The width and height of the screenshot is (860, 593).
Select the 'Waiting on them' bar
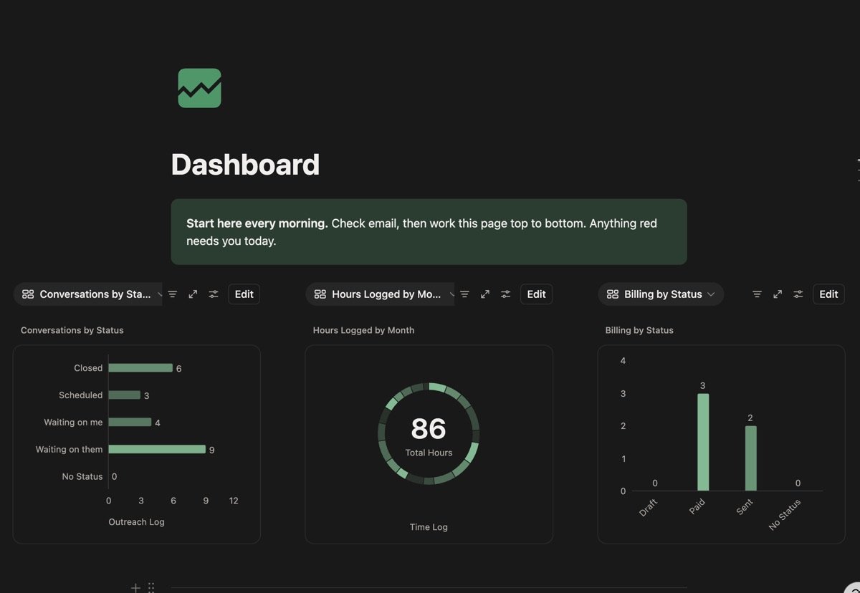(157, 450)
